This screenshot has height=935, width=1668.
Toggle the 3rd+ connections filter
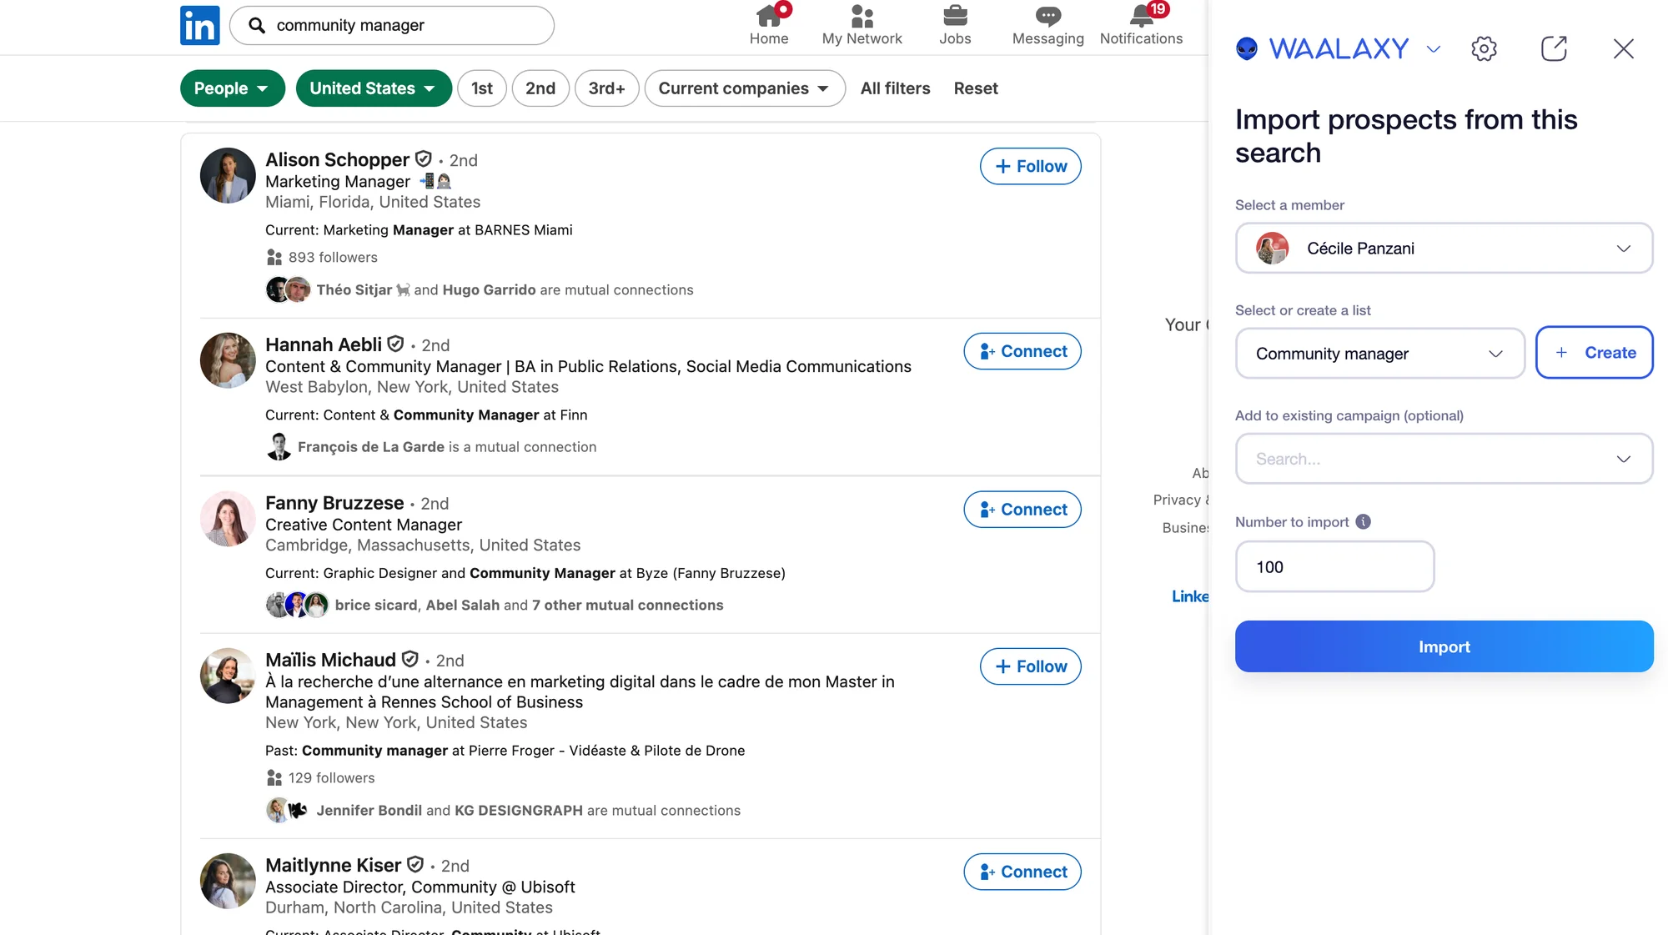pyautogui.click(x=606, y=88)
